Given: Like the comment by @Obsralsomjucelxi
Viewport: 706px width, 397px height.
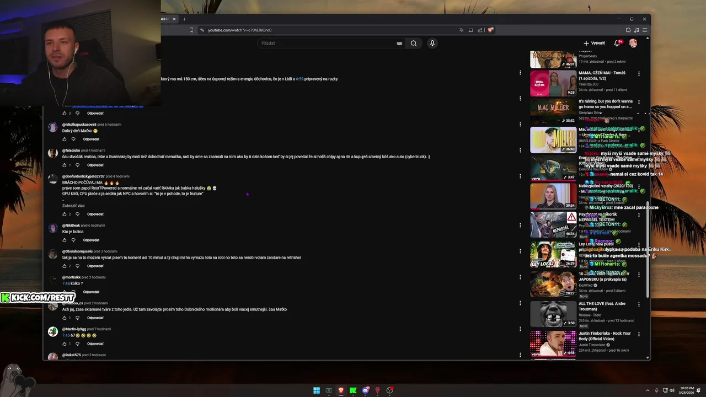Looking at the screenshot, I should pos(65,266).
